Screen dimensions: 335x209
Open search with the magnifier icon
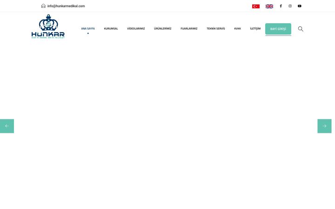coord(301,29)
